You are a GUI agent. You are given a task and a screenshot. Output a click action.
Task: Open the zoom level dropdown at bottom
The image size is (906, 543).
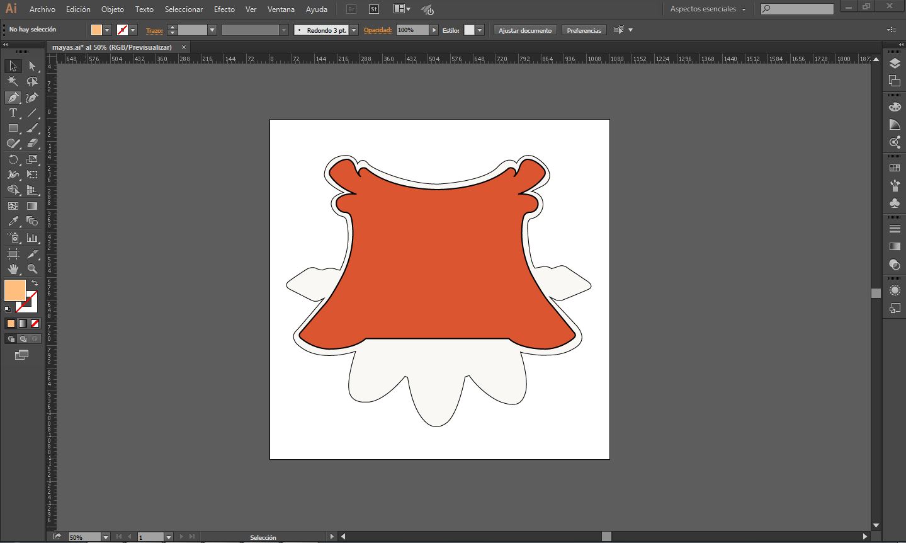105,537
